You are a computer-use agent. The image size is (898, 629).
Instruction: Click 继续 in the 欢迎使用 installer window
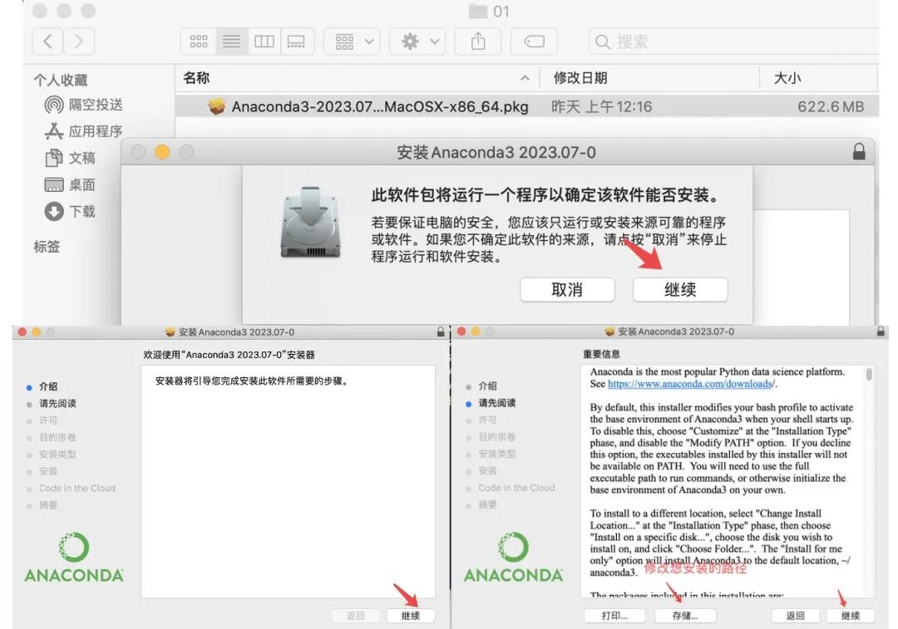411,616
